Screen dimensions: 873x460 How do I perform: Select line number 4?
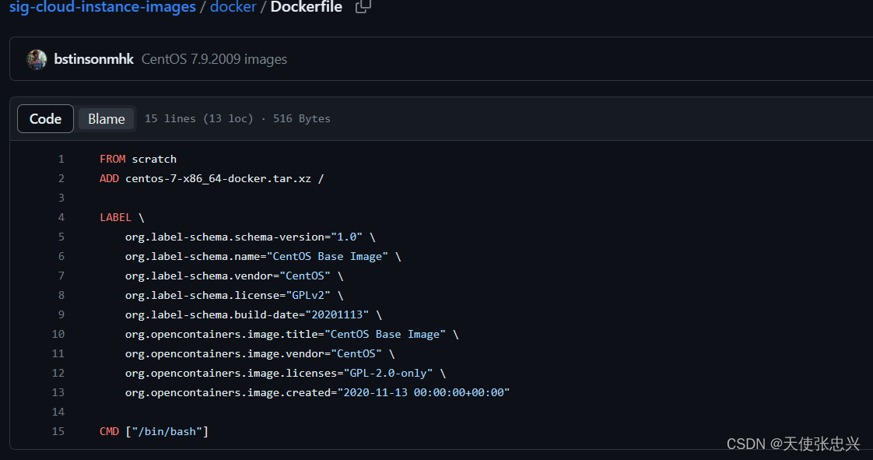pyautogui.click(x=61, y=218)
